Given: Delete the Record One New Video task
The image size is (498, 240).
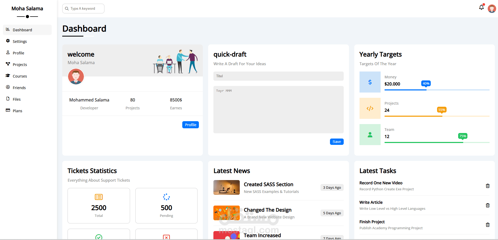Looking at the screenshot, I should (488, 186).
